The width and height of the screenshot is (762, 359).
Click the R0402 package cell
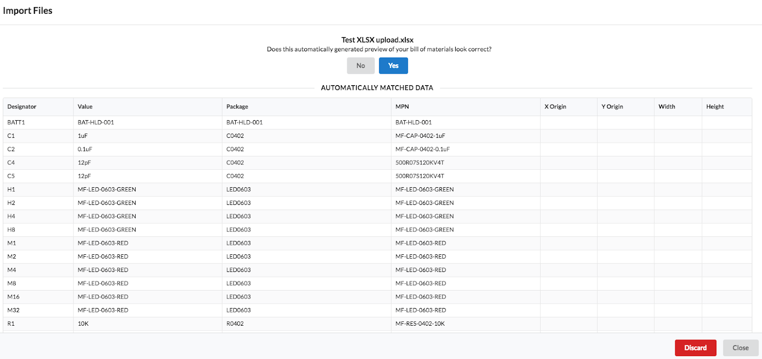[235, 323]
